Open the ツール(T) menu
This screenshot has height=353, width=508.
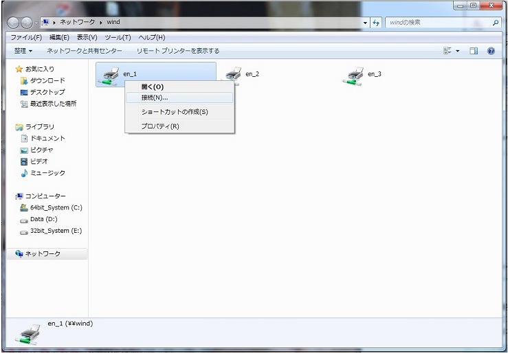(118, 38)
